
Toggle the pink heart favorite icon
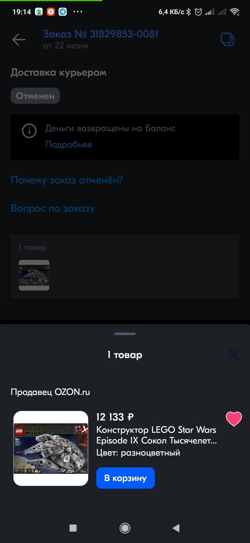234,419
